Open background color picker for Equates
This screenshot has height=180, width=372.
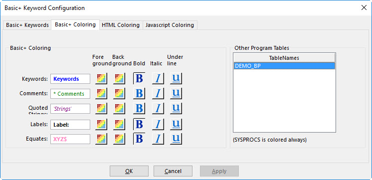pos(119,139)
